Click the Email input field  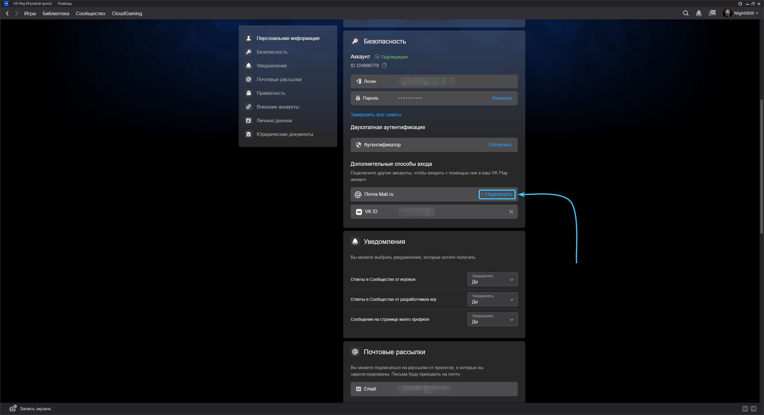tap(434, 388)
